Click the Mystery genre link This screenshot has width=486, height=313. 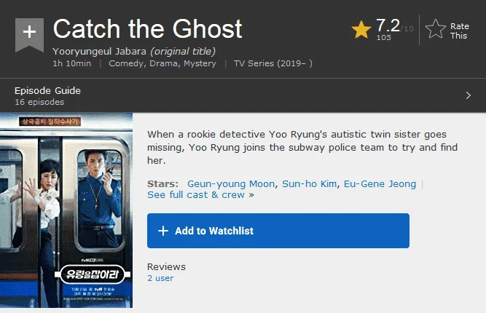pos(200,63)
